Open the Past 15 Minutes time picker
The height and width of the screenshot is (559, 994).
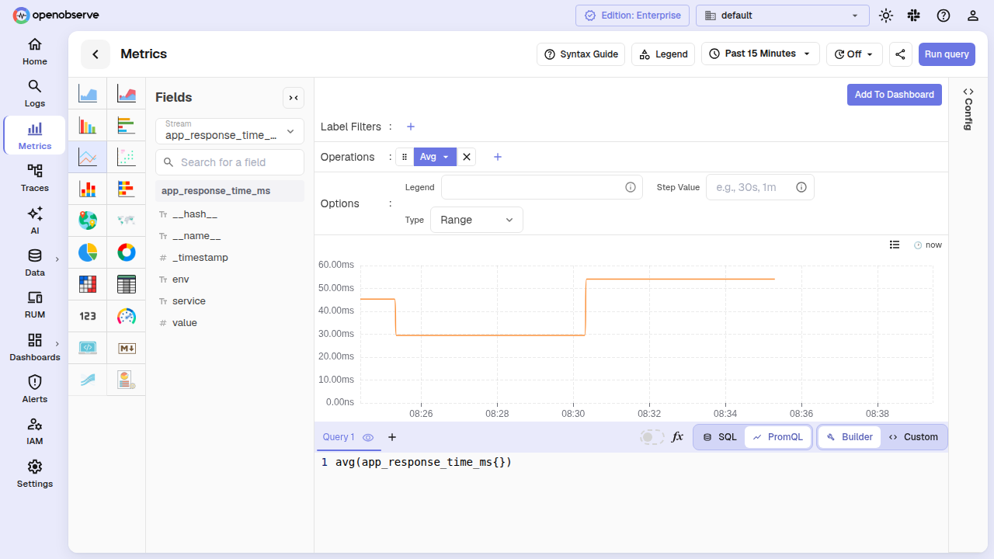click(x=760, y=54)
